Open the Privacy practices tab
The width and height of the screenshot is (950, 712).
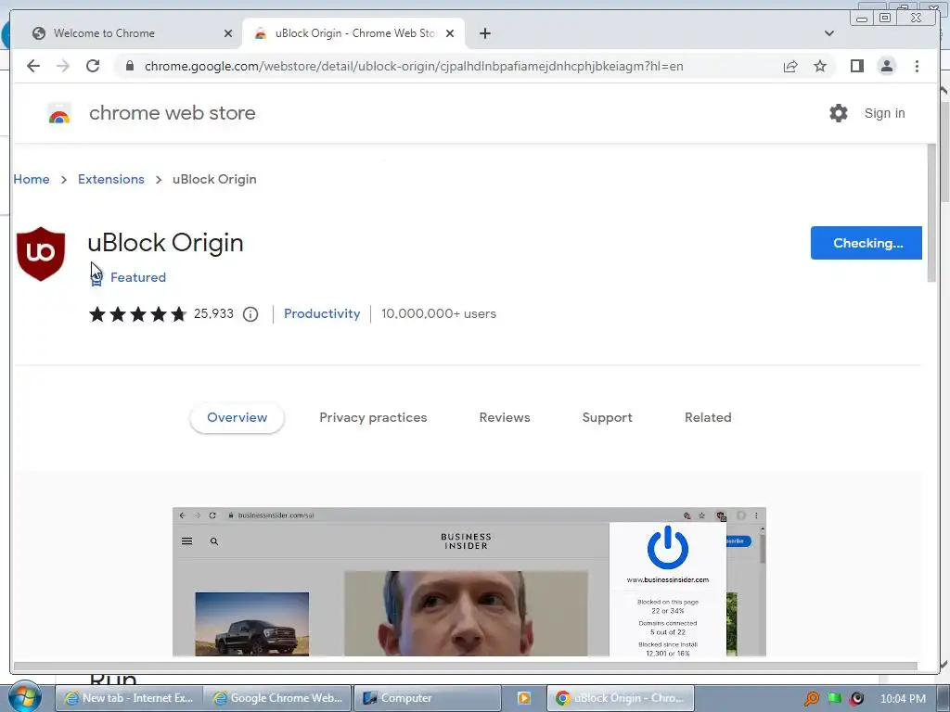coord(373,418)
